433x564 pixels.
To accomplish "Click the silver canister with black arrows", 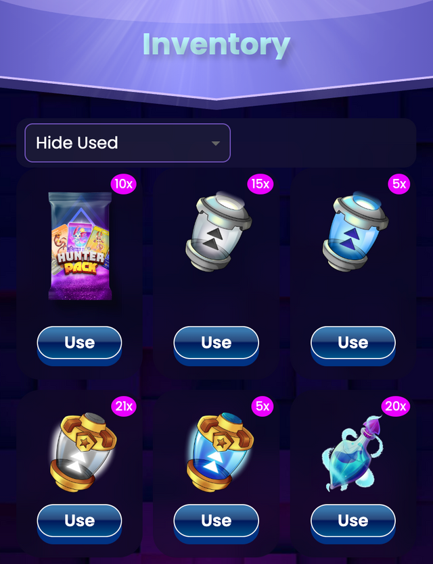I will click(x=219, y=230).
